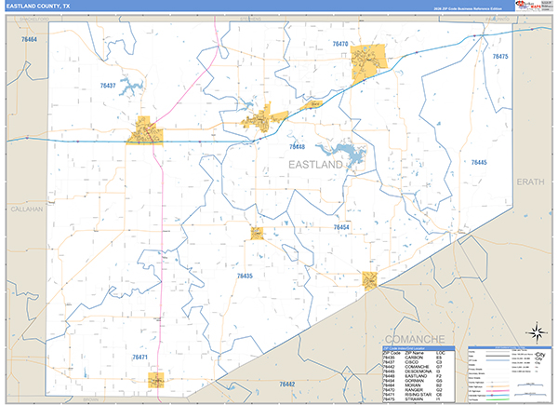
Task: Click the 'CALLAHAN' county name label
Action: coord(27,209)
